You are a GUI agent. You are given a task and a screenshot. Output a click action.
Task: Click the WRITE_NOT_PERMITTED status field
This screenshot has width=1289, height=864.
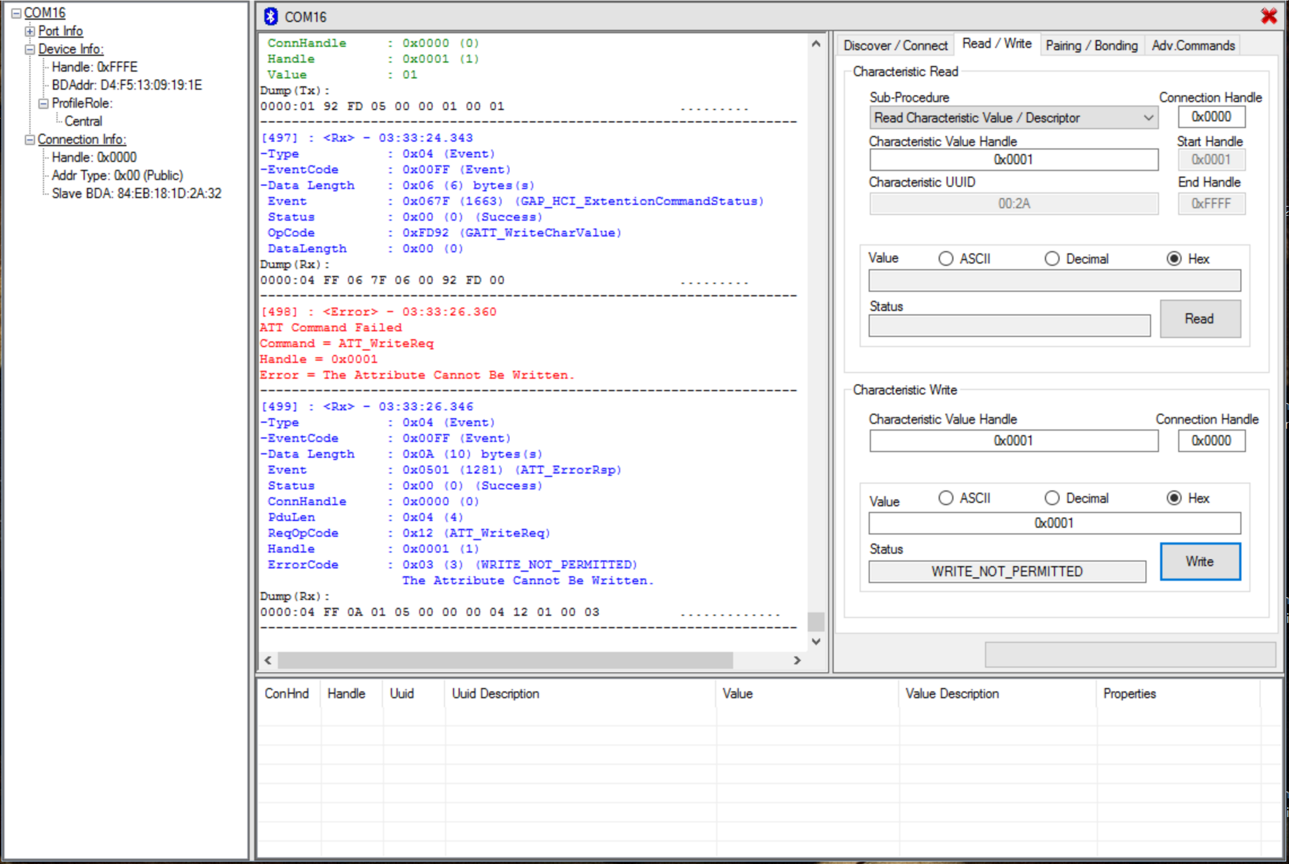pos(1007,571)
